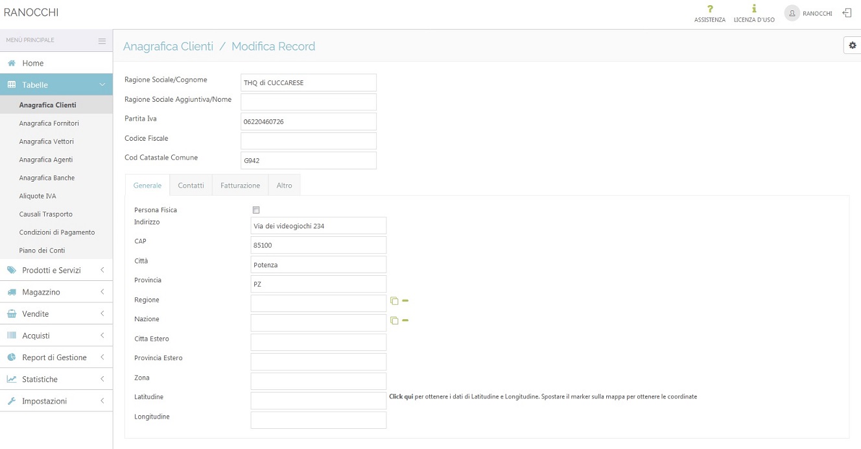861x449 pixels.
Task: Toggle the main menu hamburger icon
Action: [x=102, y=41]
